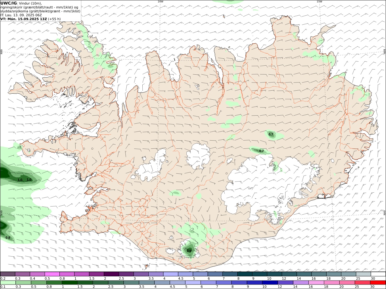The width and height of the screenshot is (386, 289).
Task: Click the dusky plum 0.2 snow legend swatch
Action: tap(8, 274)
